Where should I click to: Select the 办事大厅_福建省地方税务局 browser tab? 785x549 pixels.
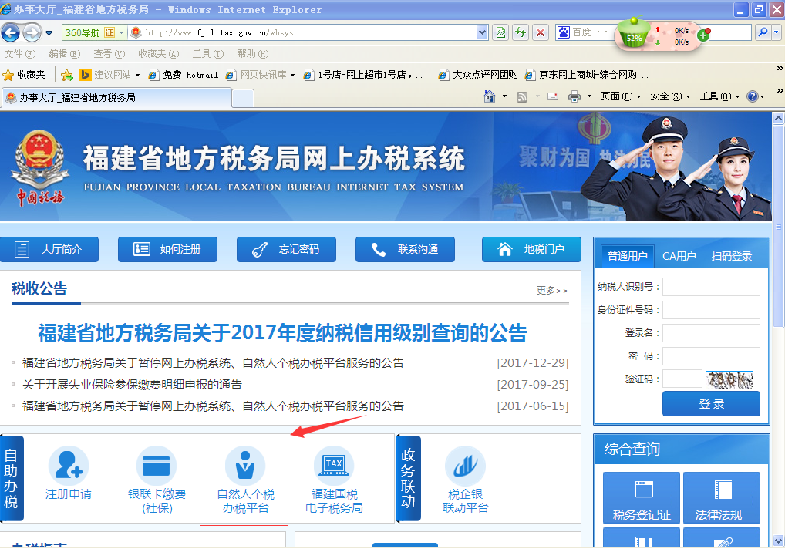116,98
